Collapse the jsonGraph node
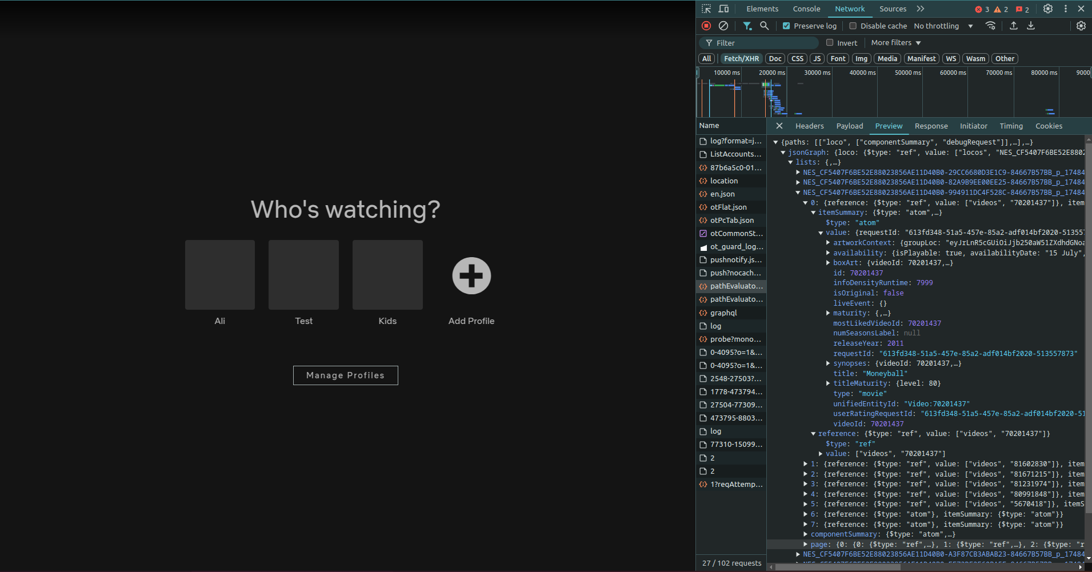This screenshot has width=1092, height=572. click(x=783, y=153)
